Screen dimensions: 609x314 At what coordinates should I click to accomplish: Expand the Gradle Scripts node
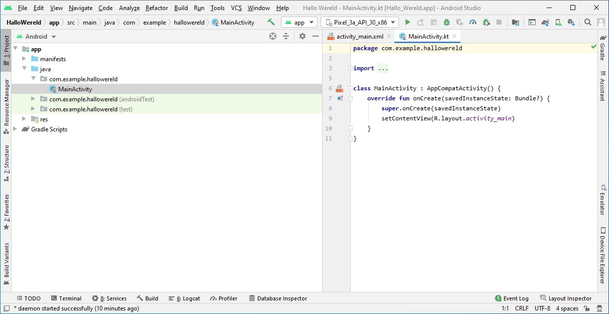click(15, 129)
